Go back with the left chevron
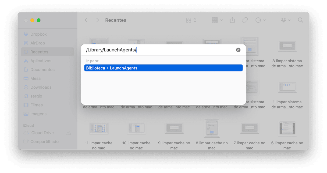 [86, 20]
